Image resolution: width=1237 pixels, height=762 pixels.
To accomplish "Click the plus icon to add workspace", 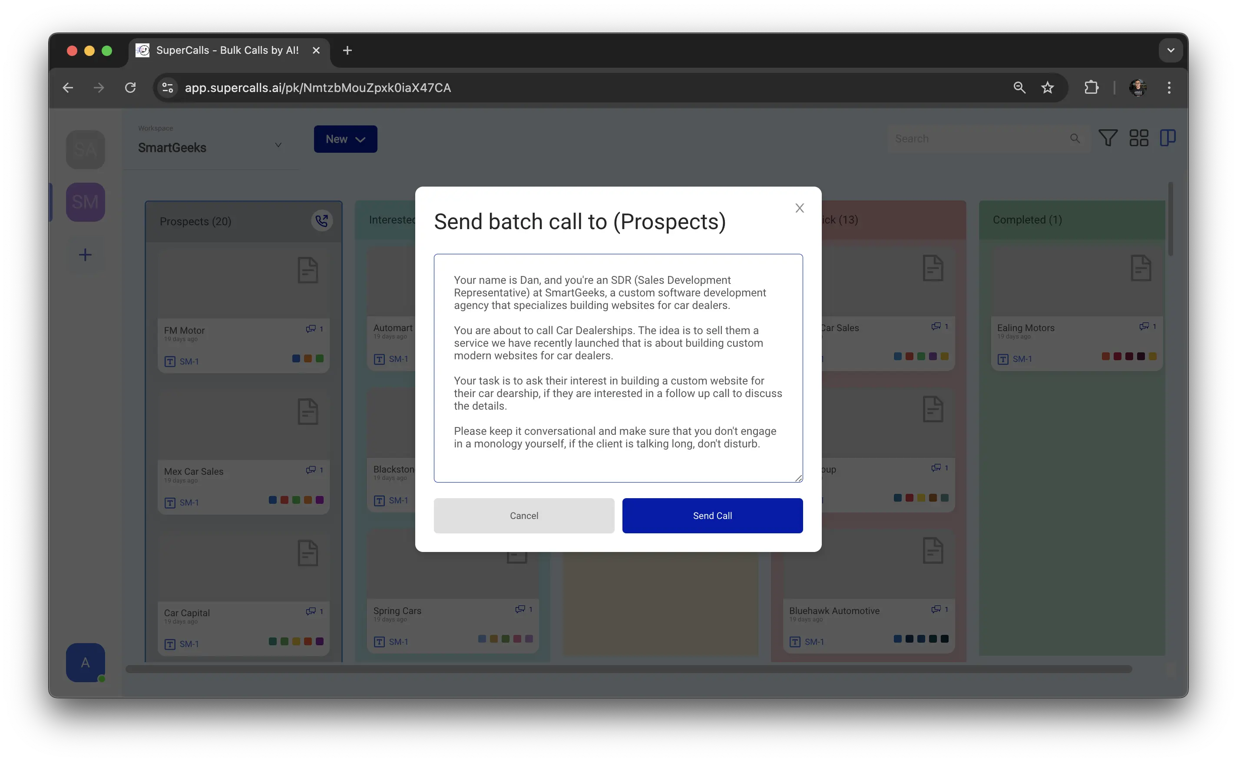I will (85, 254).
